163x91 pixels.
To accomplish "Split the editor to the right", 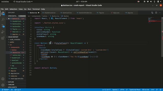I will [156, 13].
